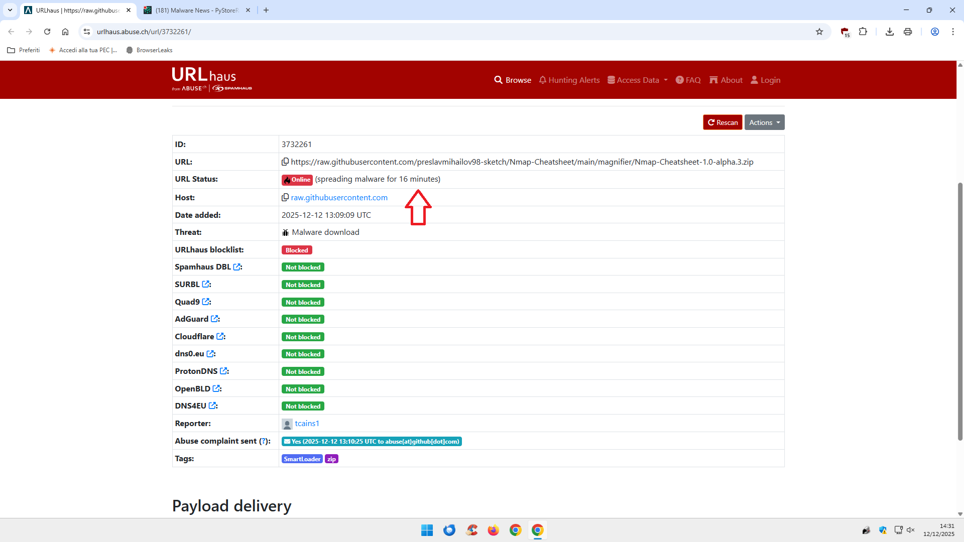The height and width of the screenshot is (542, 964).
Task: Click the ID value 3732261
Action: [297, 144]
